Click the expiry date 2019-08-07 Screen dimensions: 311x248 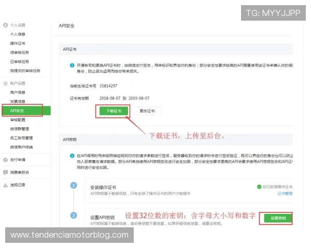coord(139,98)
